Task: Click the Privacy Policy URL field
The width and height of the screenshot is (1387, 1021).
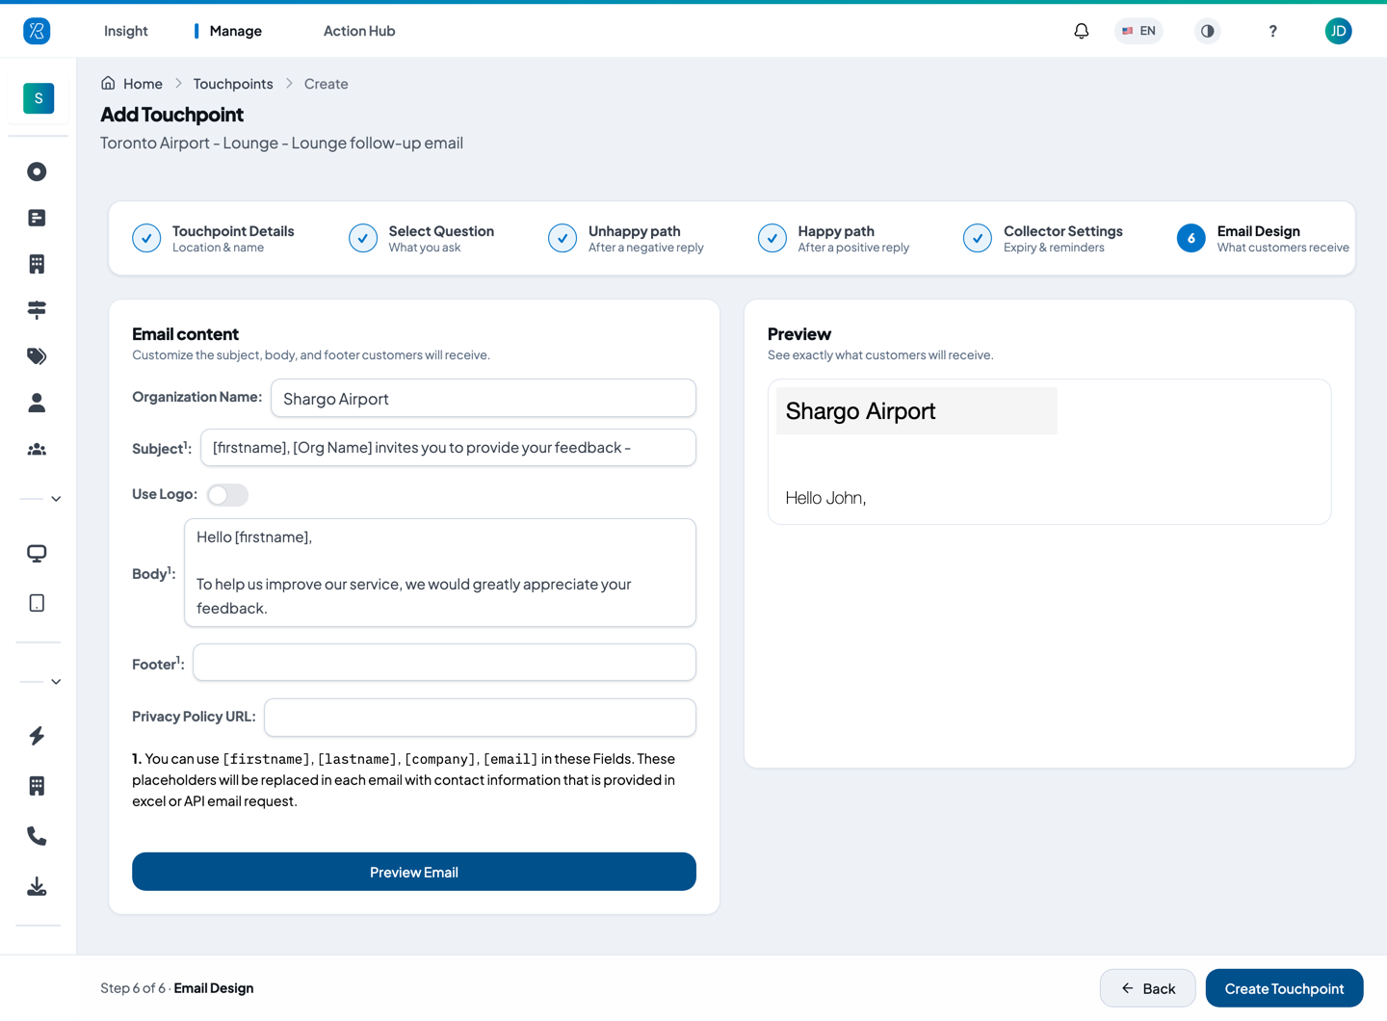Action: pyautogui.click(x=480, y=717)
